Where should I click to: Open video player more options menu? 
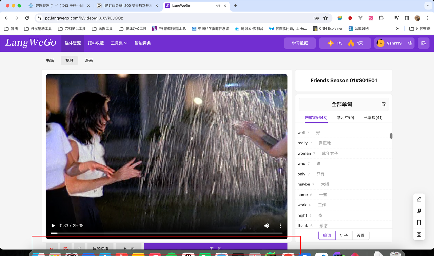pos(280,225)
